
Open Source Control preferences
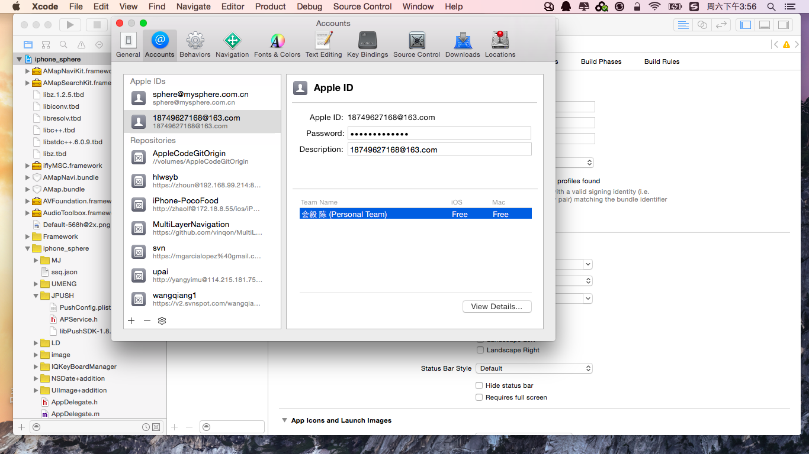[417, 45]
